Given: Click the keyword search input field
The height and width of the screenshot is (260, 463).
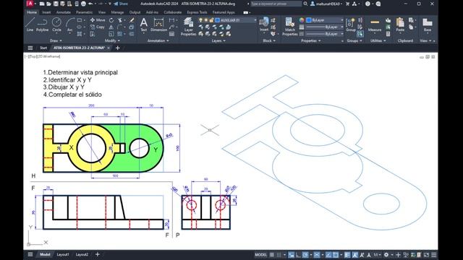Looking at the screenshot, I should coord(276,4).
